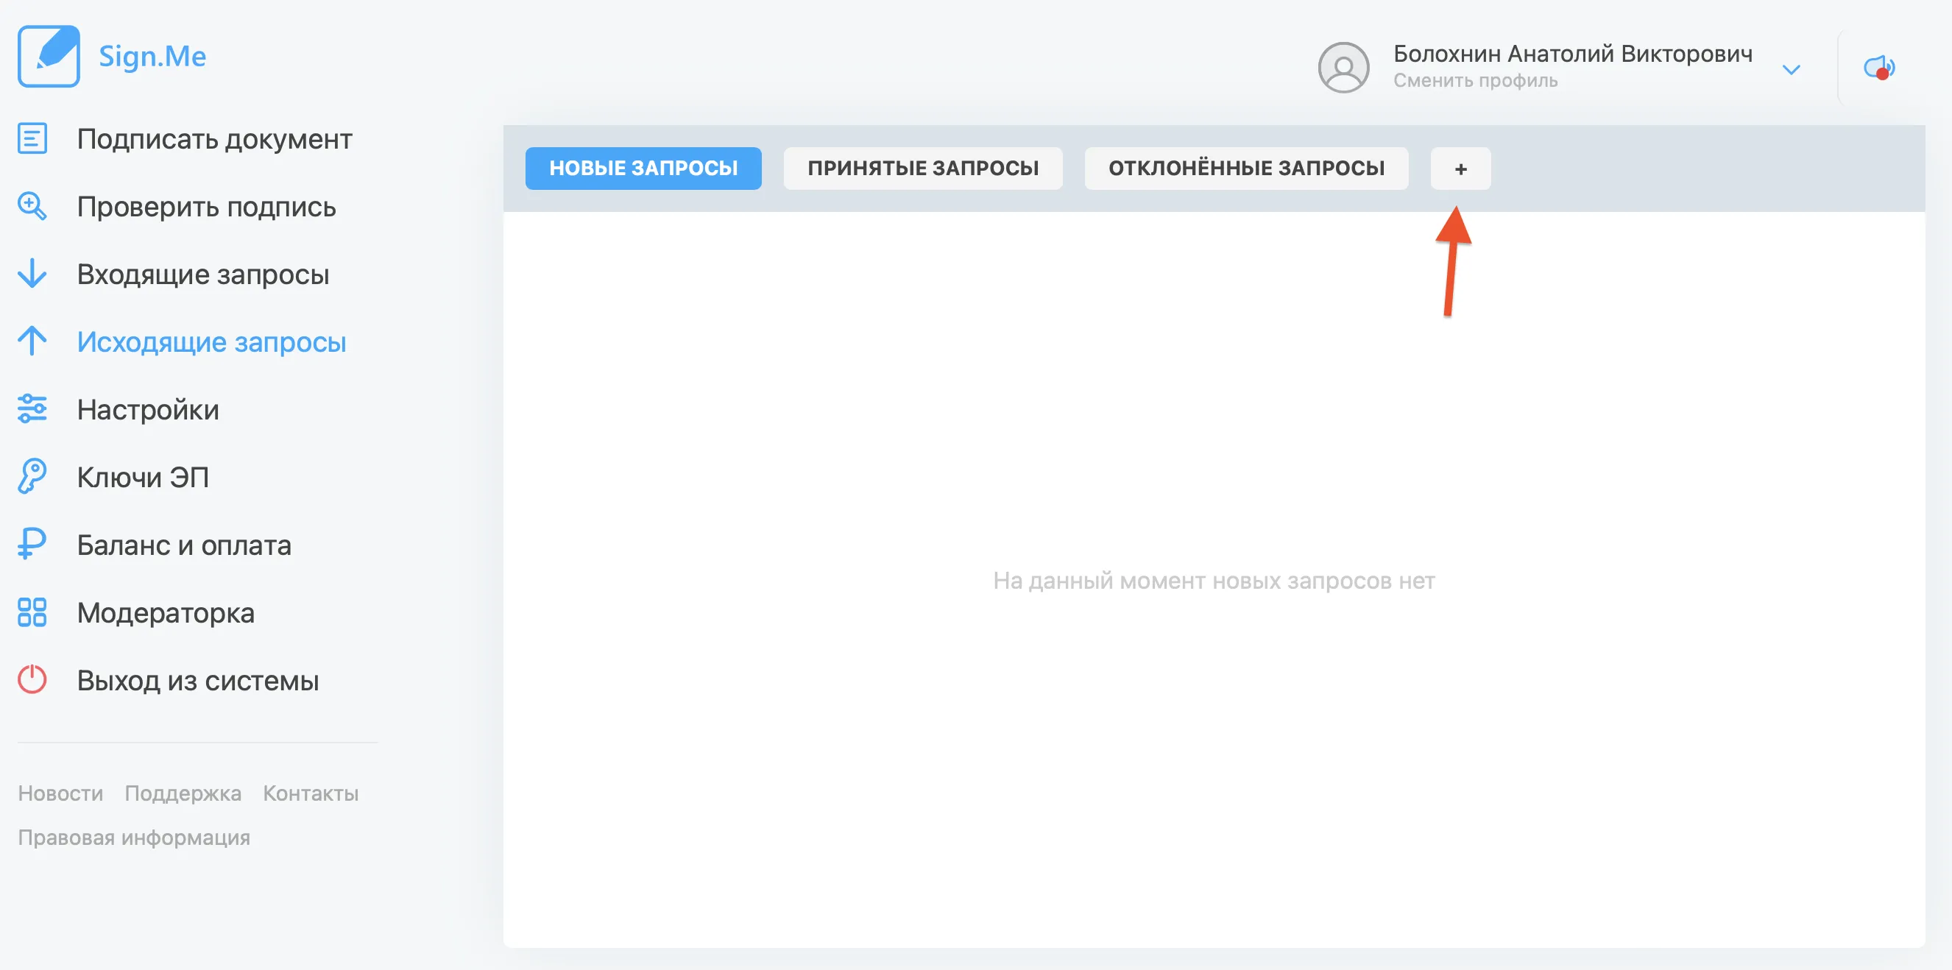1952x970 pixels.
Task: Click the plus button to create request
Action: [x=1460, y=169]
